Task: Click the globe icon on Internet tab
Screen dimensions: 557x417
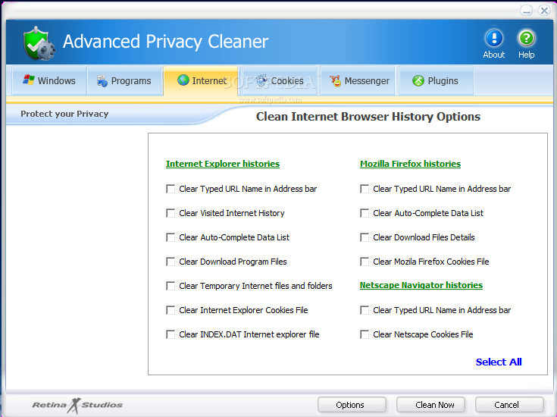Action: point(183,80)
